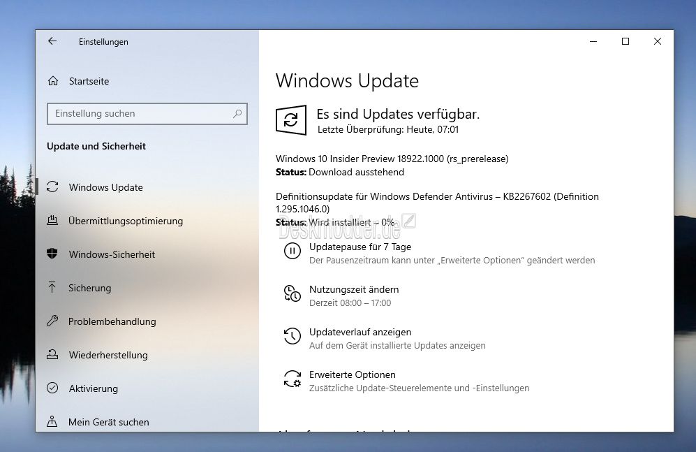Open Mein Gerät suchen
The image size is (696, 452).
click(109, 422)
